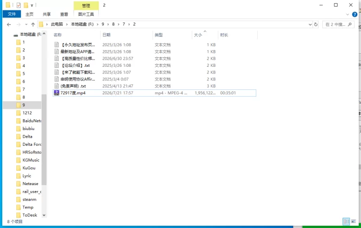Select the 申明使用协议Affir text file icon

[x=57, y=79]
